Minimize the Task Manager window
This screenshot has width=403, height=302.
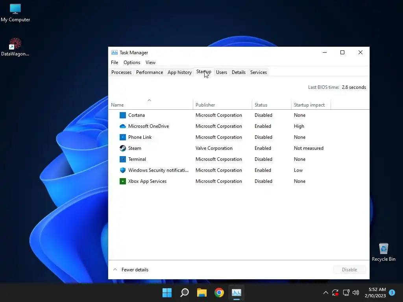click(325, 52)
